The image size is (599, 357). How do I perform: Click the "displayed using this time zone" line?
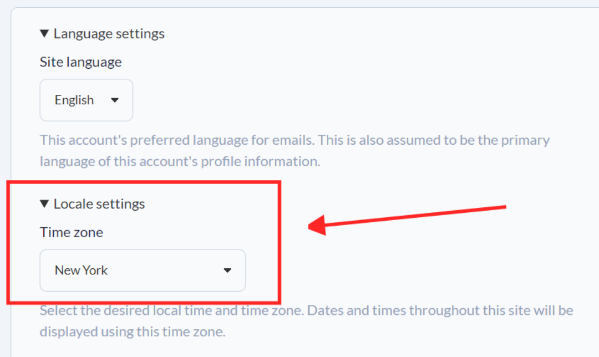(133, 332)
